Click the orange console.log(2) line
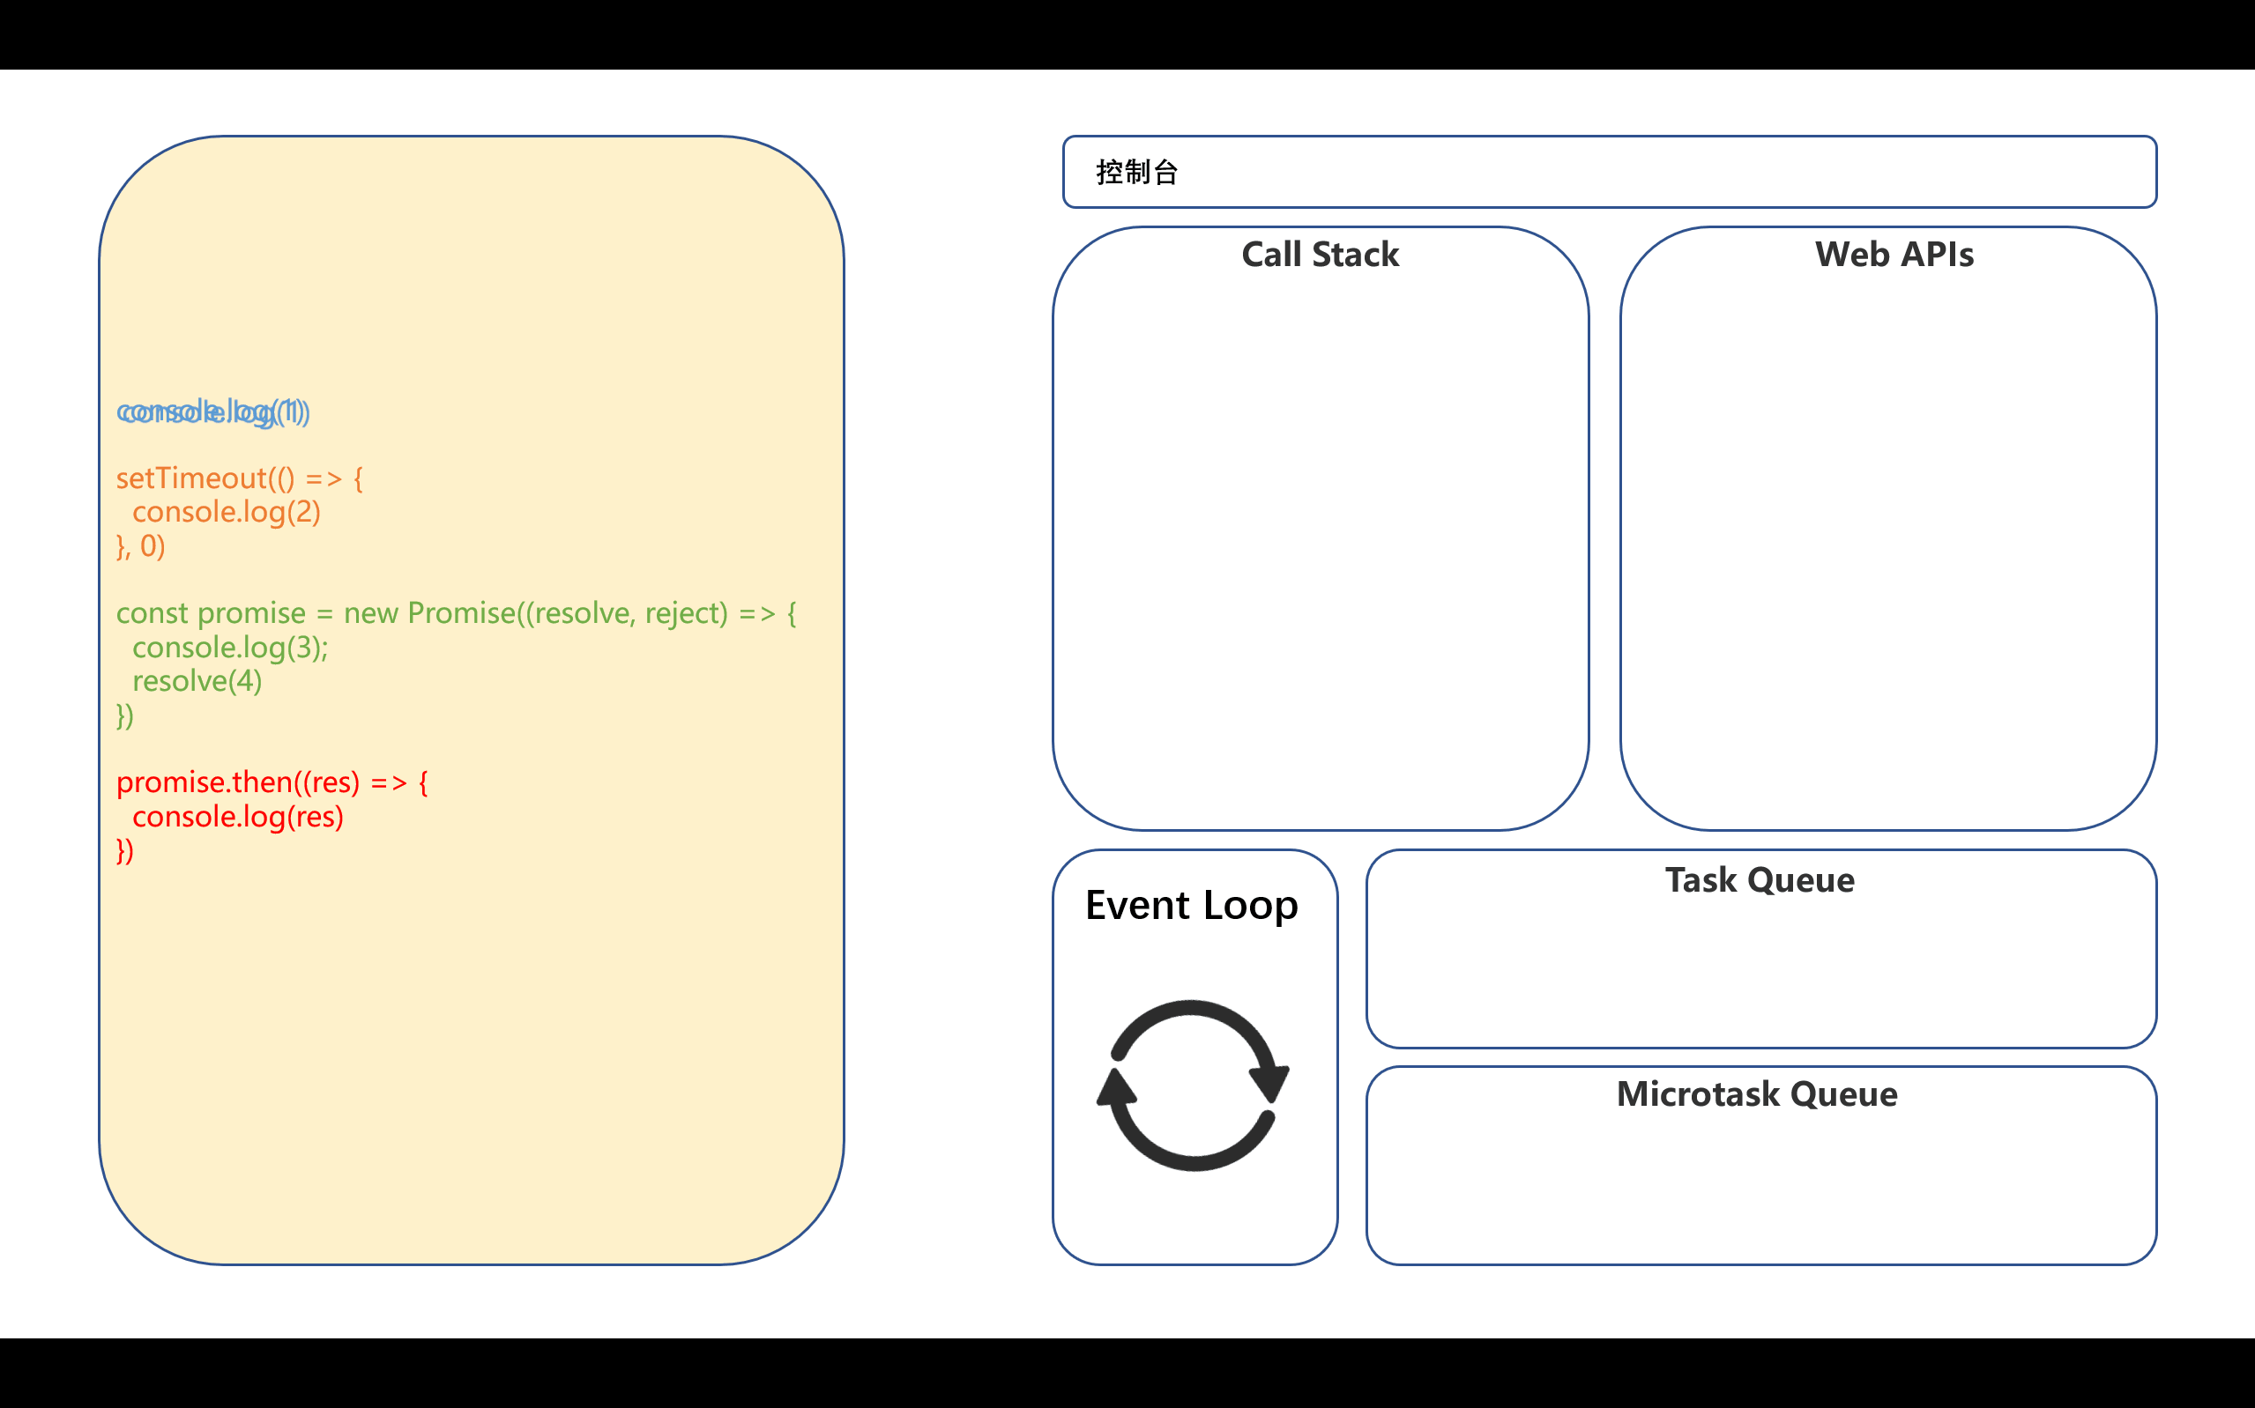 [227, 512]
